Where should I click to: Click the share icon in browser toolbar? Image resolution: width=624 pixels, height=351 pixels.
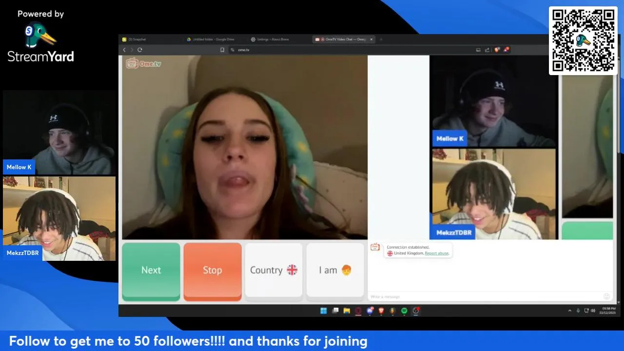[487, 50]
